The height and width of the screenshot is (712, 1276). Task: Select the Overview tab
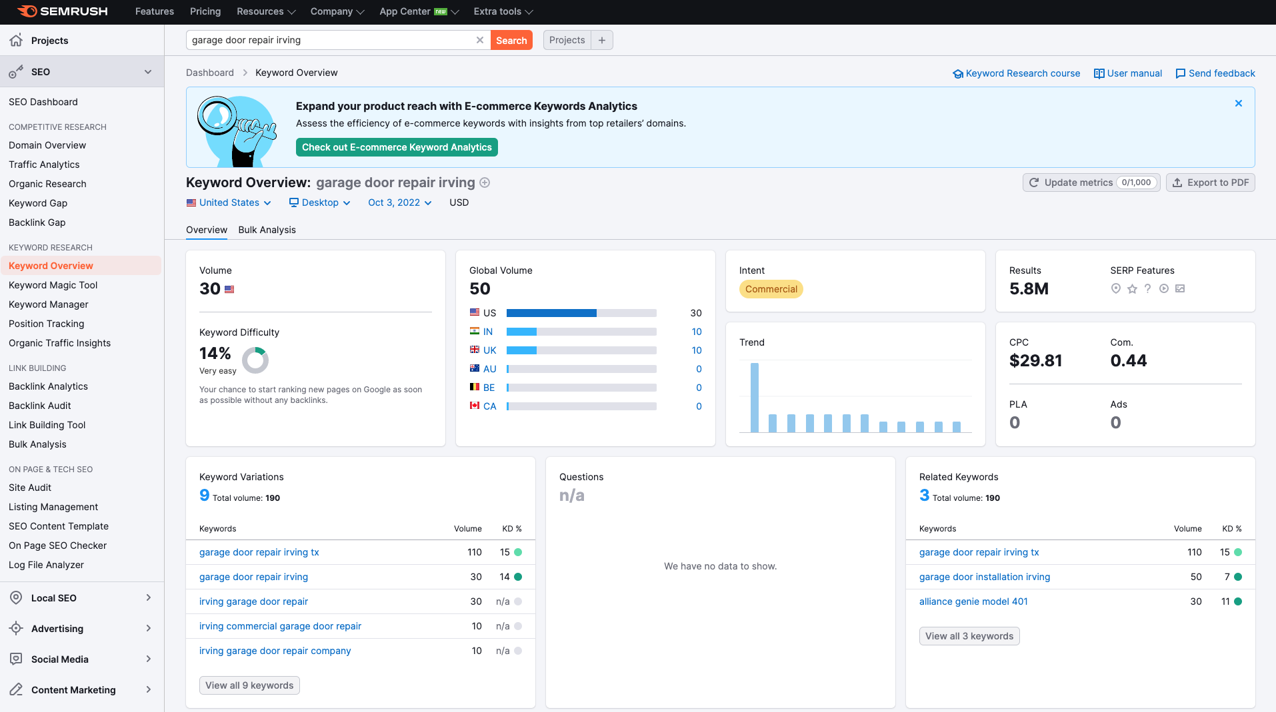tap(207, 230)
